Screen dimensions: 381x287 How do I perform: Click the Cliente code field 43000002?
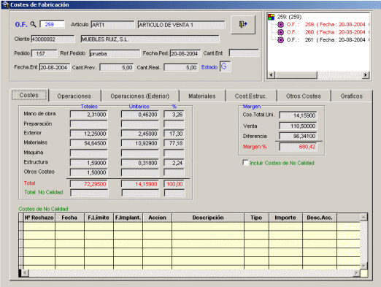[53, 39]
